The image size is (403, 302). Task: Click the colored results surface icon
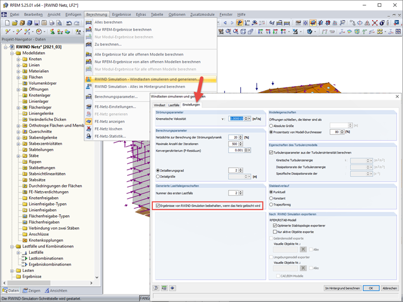349,32
